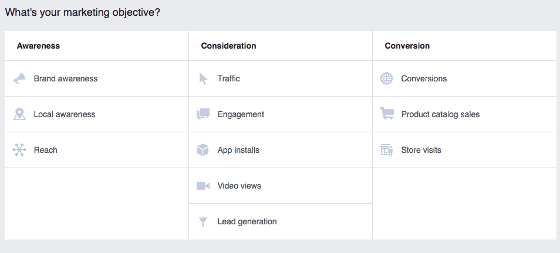Screen dimensions: 560x253
Task: Pick the box icon for App installs
Action: click(203, 150)
